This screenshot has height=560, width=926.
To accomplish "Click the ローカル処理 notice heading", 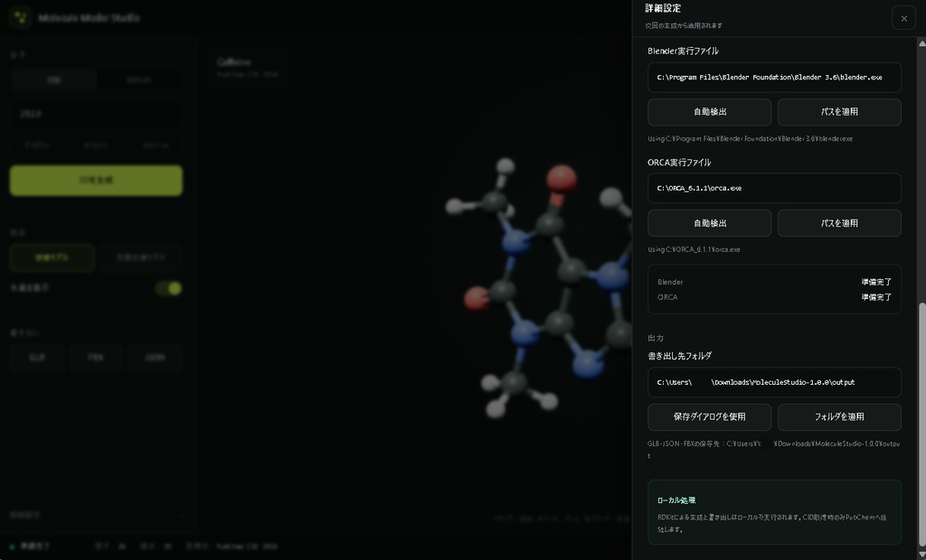I will (676, 500).
